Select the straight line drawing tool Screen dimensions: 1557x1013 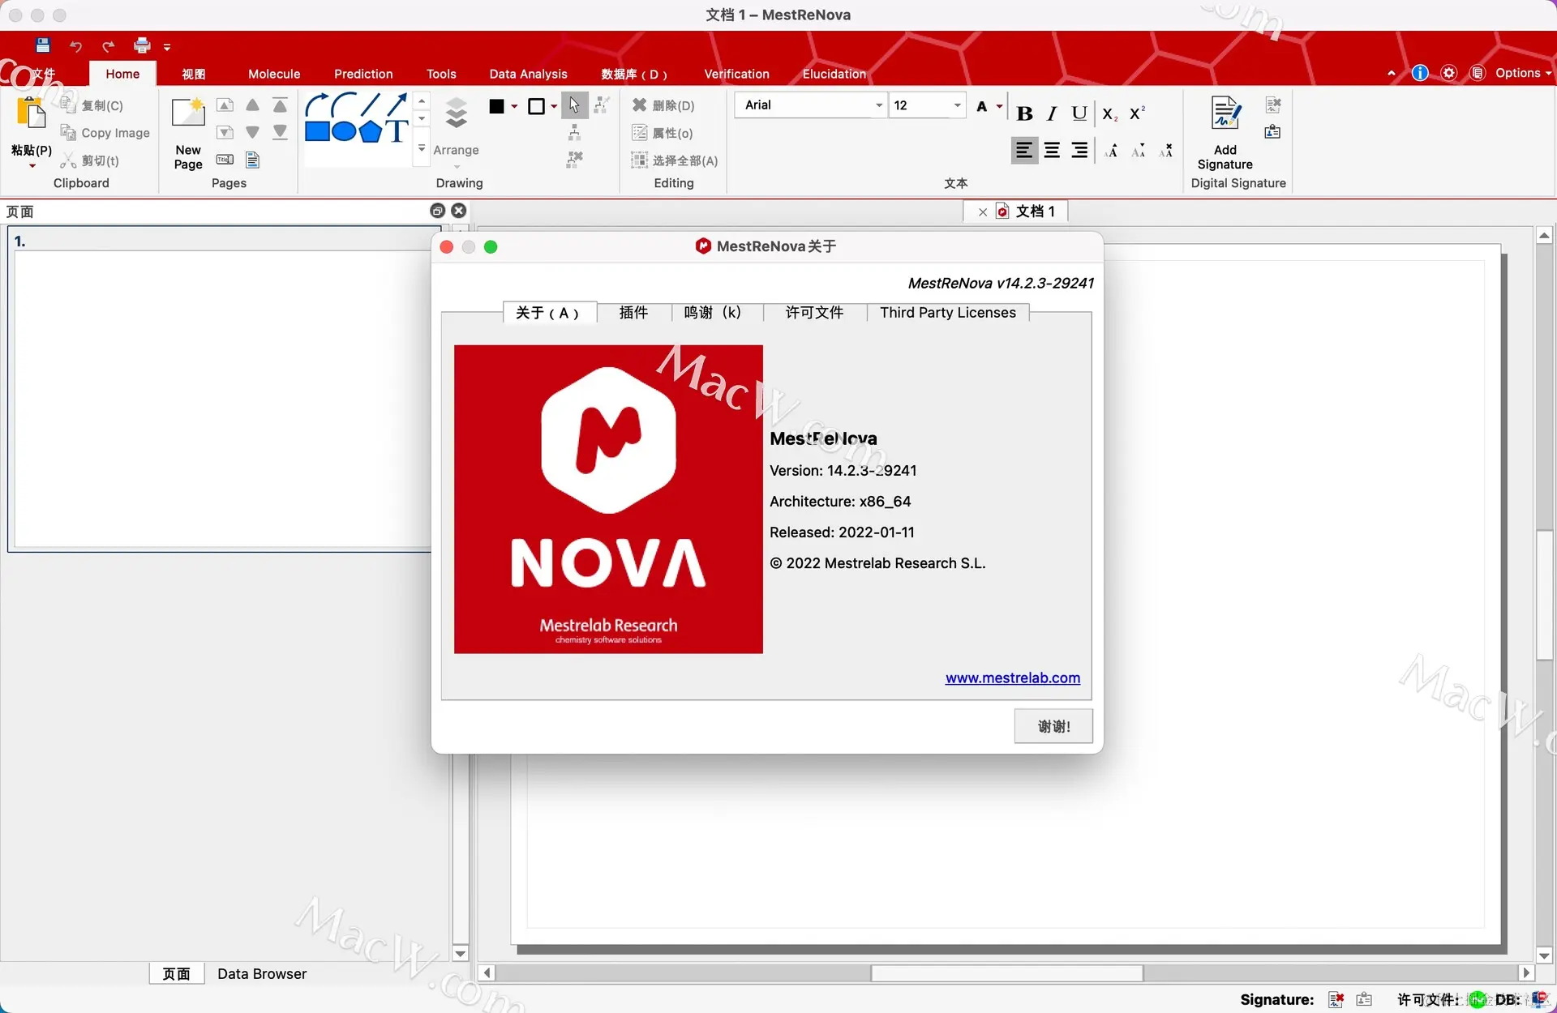370,104
